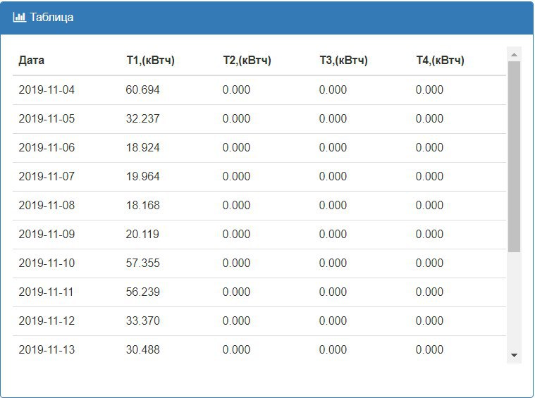Click T1 value 19.964
Viewport: 535px width, 398px height.
click(142, 176)
